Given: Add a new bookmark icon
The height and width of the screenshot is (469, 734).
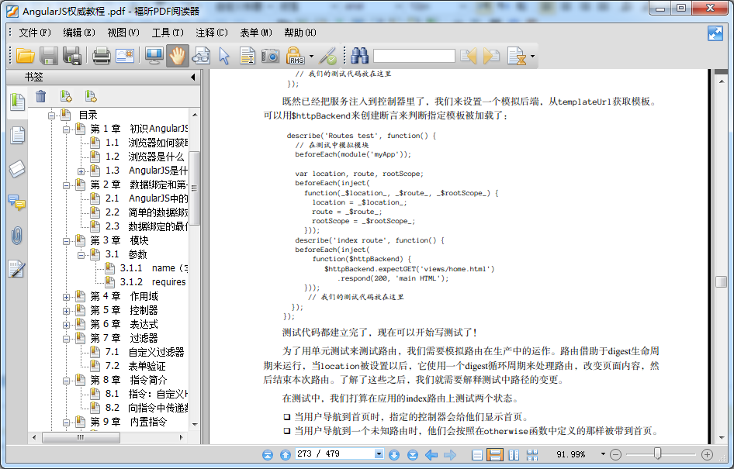Looking at the screenshot, I should tap(66, 96).
